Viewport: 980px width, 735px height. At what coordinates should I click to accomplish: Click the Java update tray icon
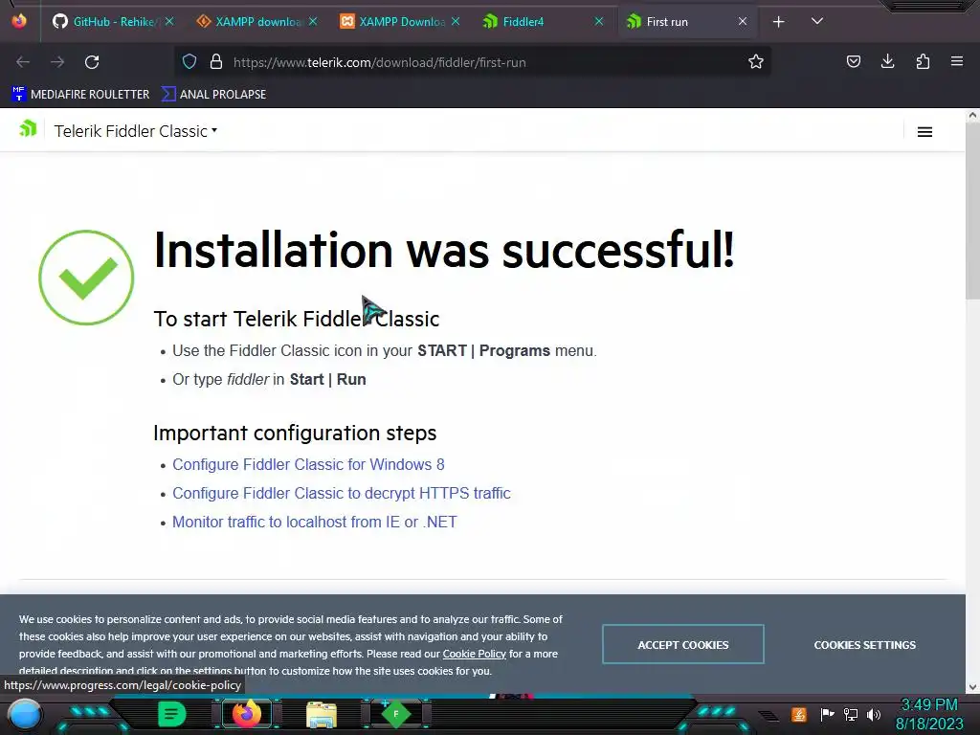point(799,714)
